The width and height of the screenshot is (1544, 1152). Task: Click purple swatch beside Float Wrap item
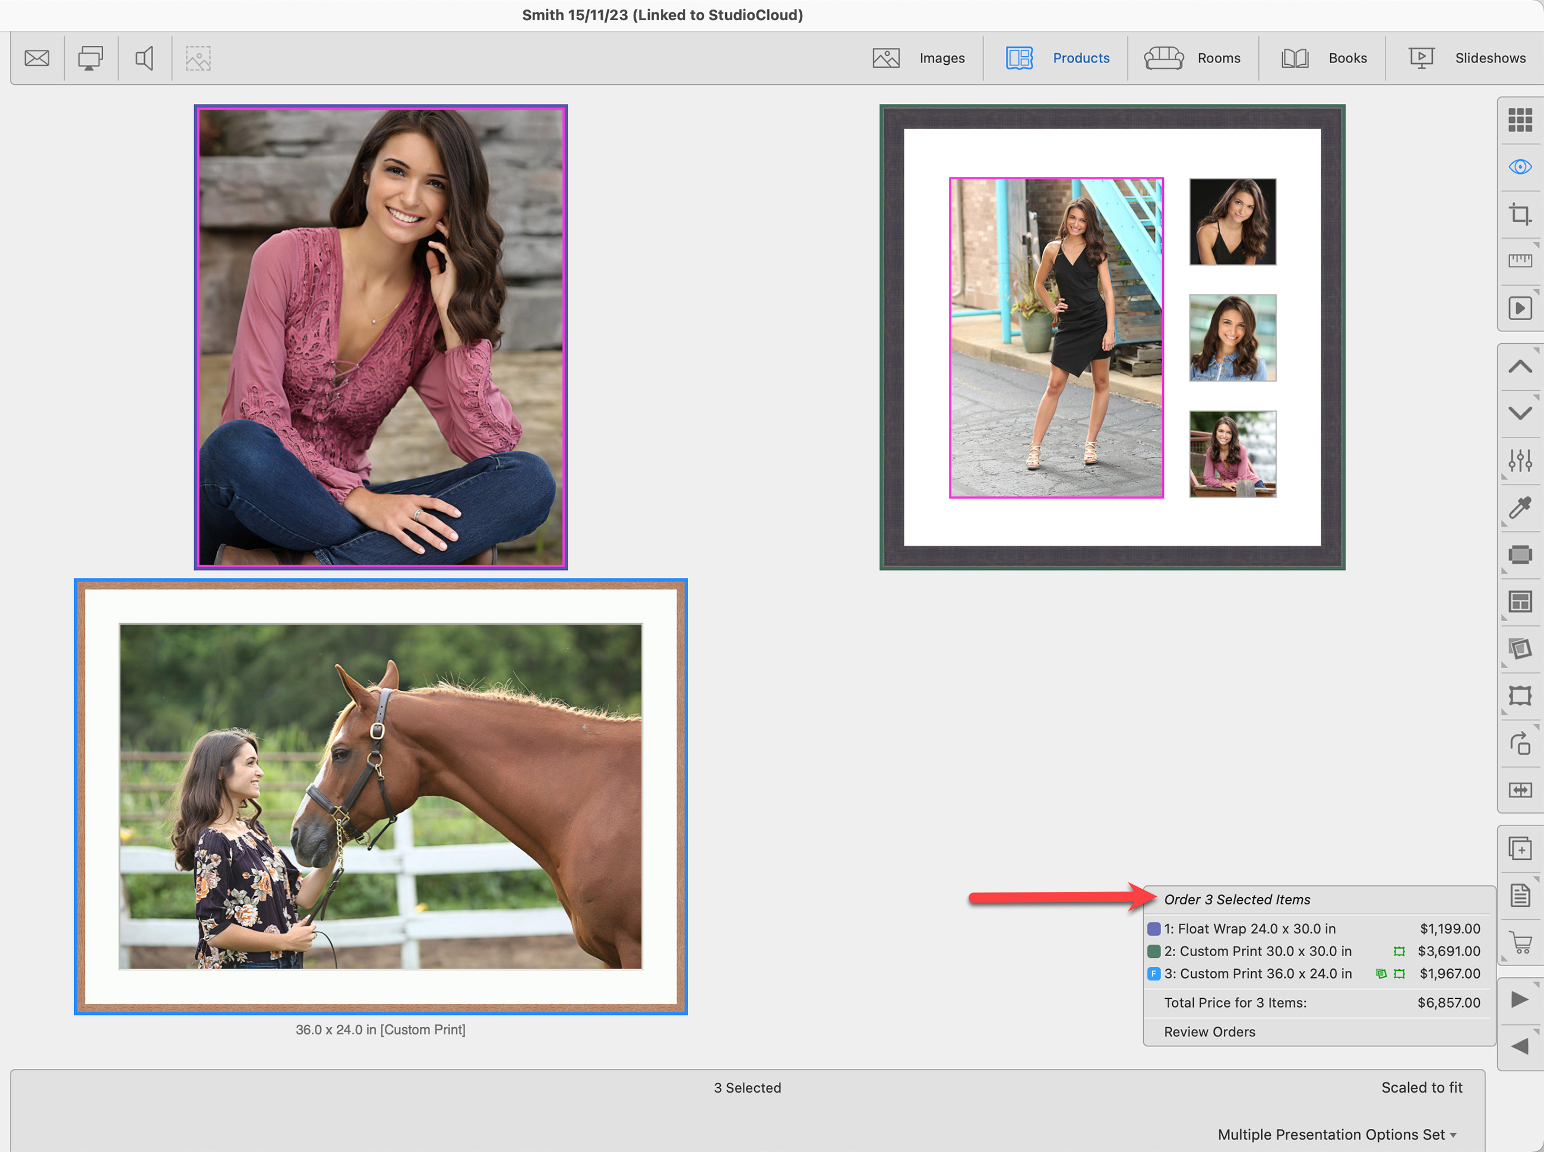(1153, 929)
